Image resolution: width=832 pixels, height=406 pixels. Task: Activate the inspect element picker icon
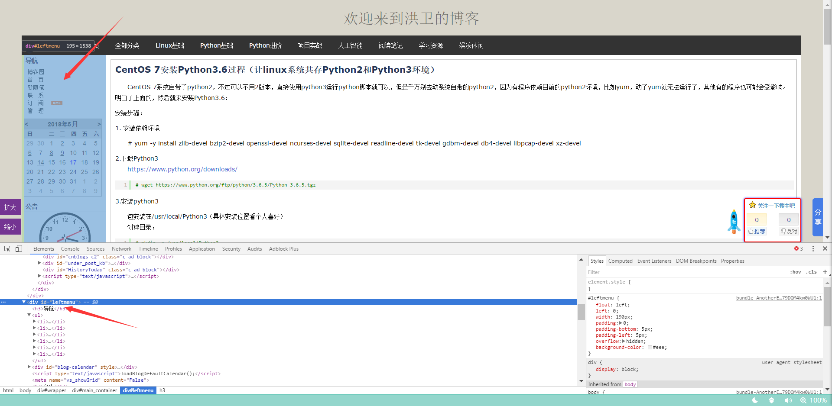pos(7,248)
